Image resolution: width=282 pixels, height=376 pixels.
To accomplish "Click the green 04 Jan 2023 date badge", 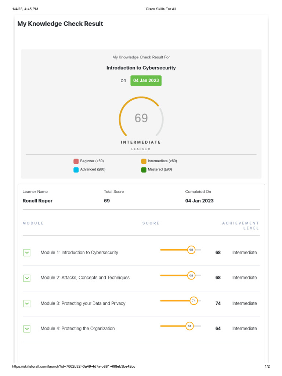I will point(146,81).
